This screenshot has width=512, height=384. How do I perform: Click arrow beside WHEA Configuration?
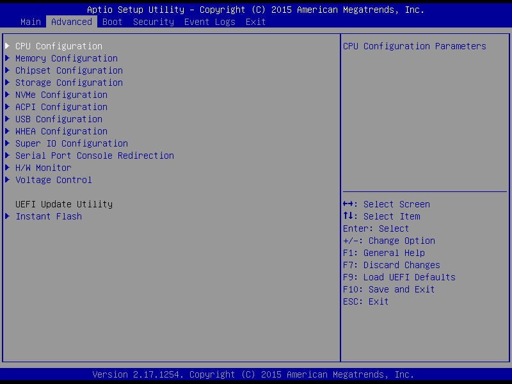[8, 131]
